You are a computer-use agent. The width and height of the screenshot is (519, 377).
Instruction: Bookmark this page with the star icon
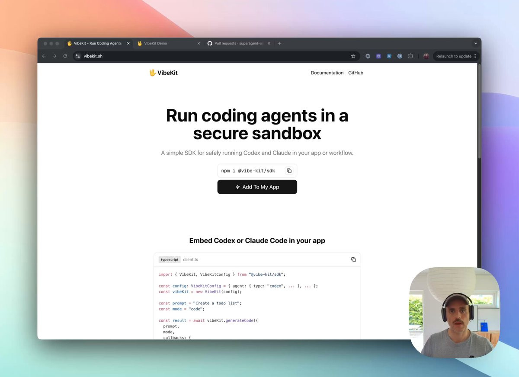pyautogui.click(x=353, y=56)
